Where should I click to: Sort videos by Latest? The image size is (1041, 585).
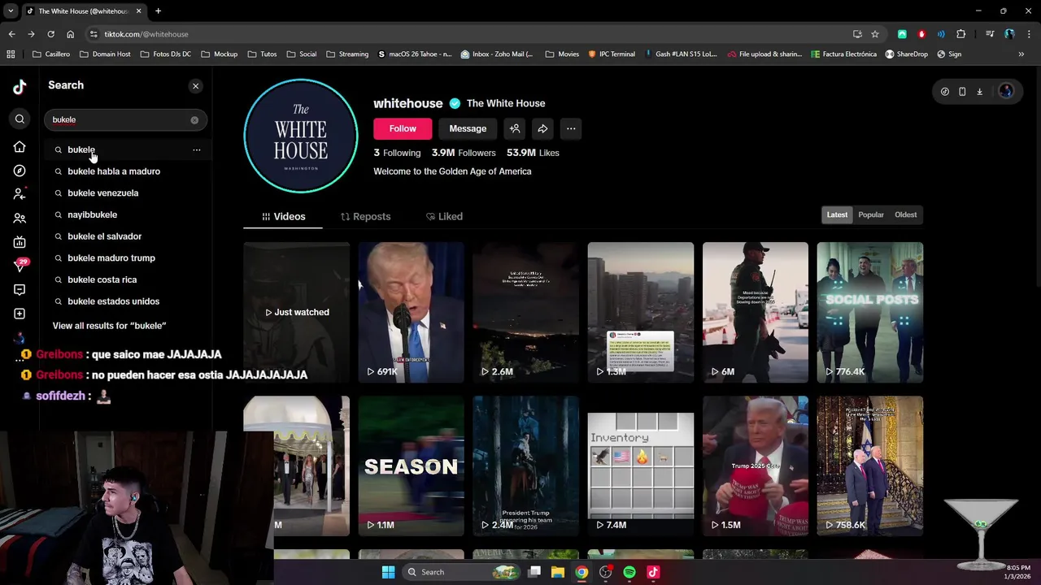pyautogui.click(x=837, y=214)
